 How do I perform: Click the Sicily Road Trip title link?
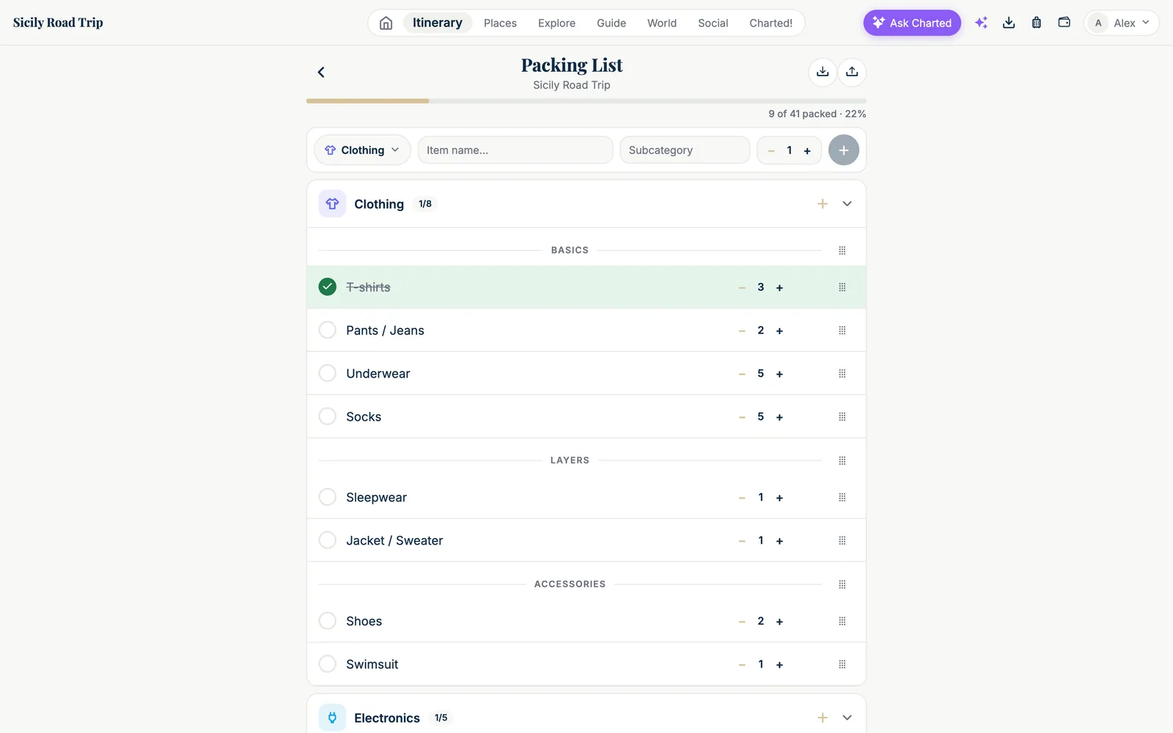click(x=58, y=23)
